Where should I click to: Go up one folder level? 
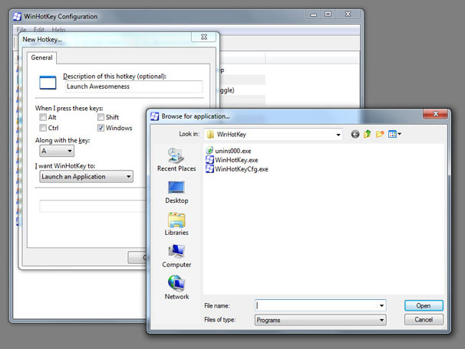click(x=368, y=134)
